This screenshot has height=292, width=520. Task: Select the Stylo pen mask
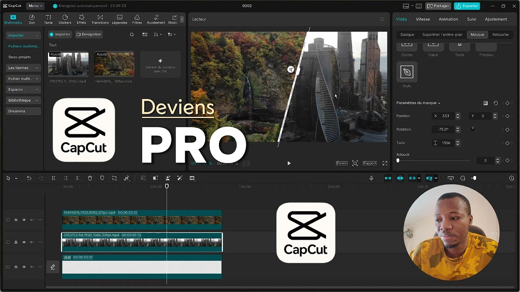pos(407,72)
